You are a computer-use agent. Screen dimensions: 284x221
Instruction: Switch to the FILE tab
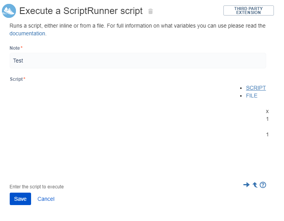[252, 96]
